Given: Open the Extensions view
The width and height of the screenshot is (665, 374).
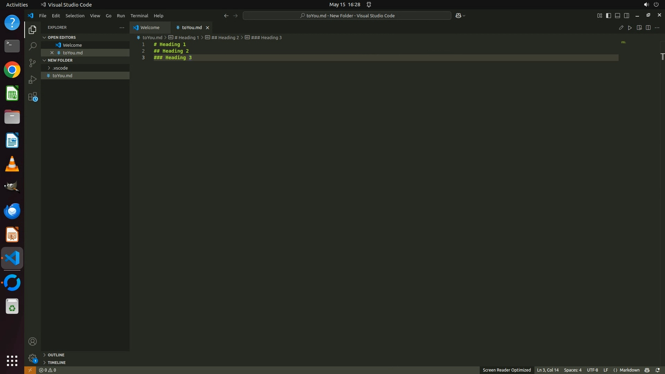Looking at the screenshot, I should click(33, 97).
